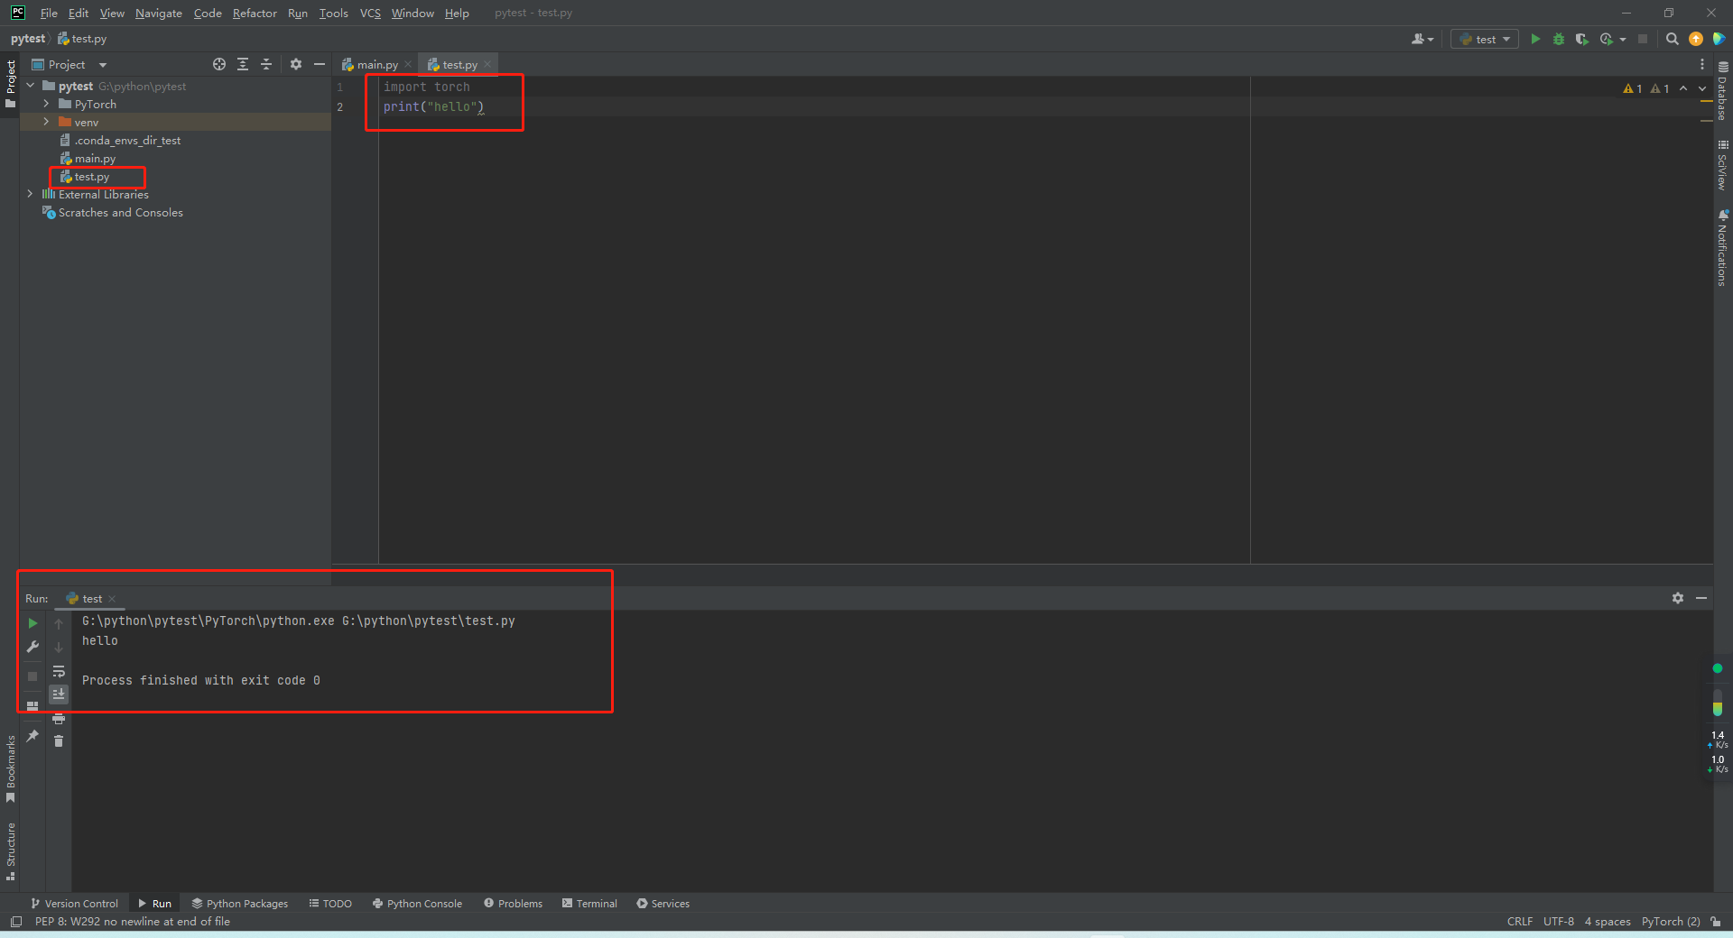Restore layout icon in Run panel
The image size is (1733, 938).
coord(32,706)
